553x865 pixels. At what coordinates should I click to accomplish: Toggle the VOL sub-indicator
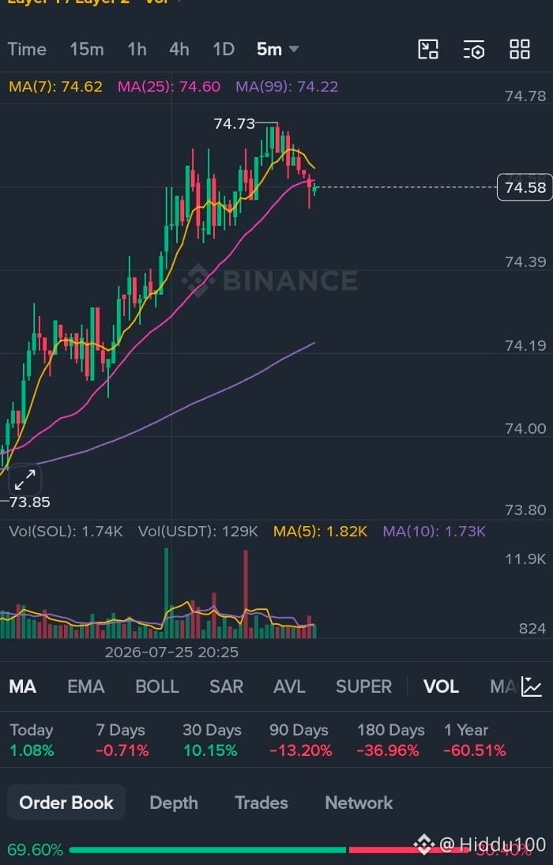tap(441, 686)
